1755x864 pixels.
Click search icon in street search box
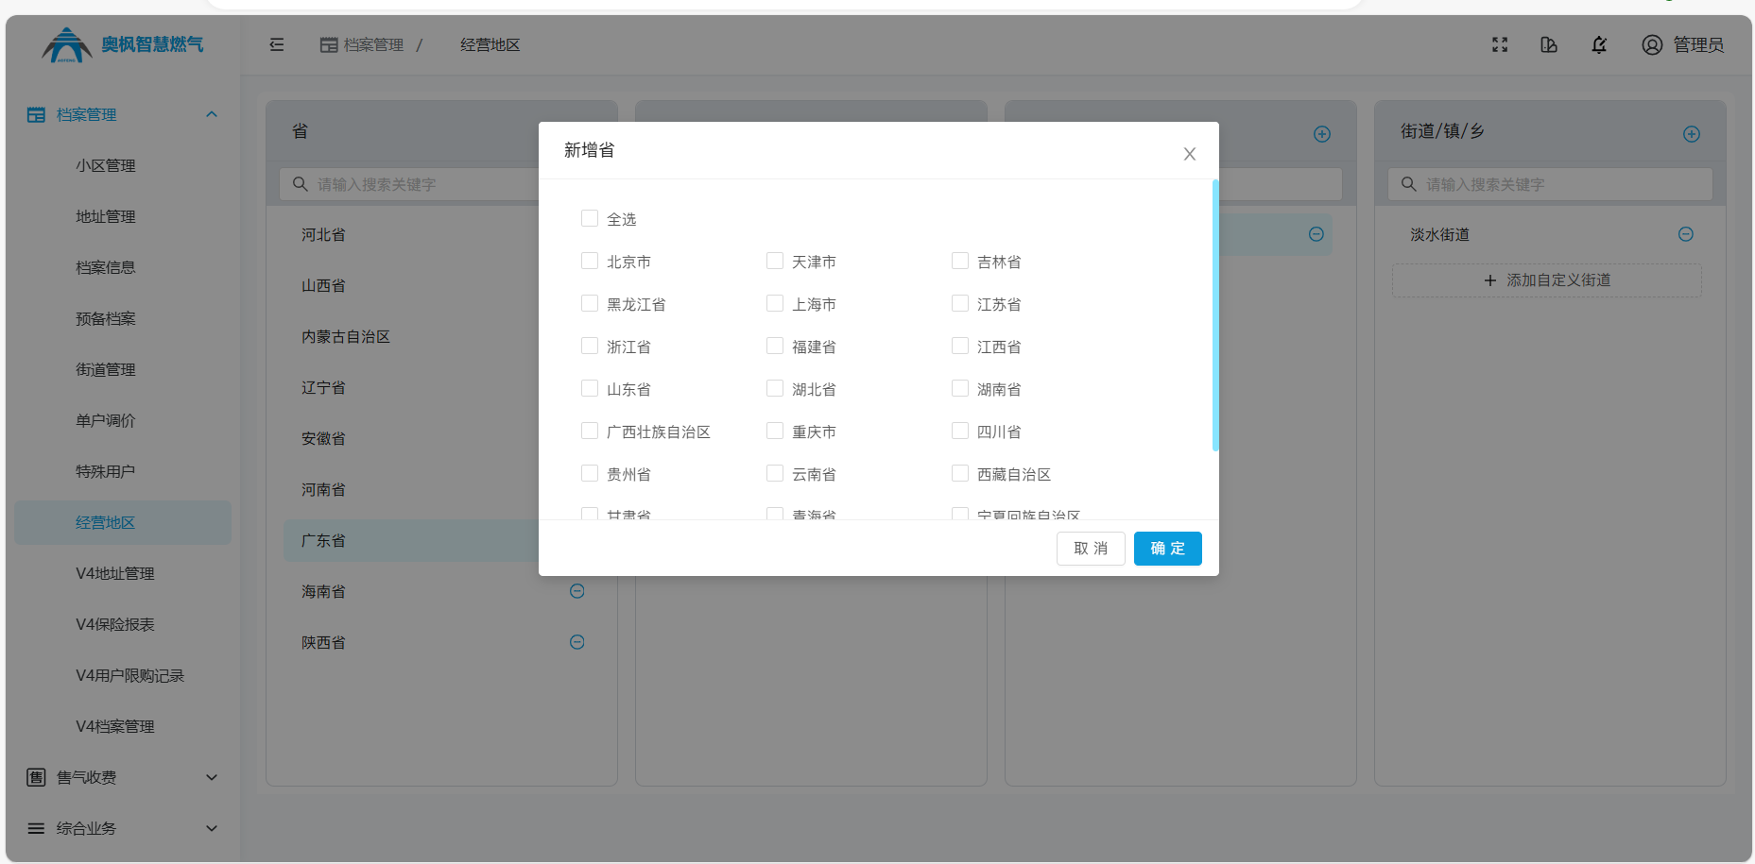pos(1408,184)
